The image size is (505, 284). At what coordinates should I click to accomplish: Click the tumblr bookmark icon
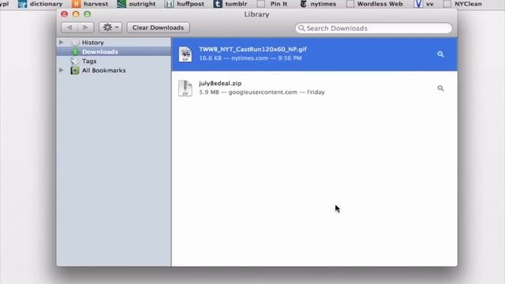(218, 4)
